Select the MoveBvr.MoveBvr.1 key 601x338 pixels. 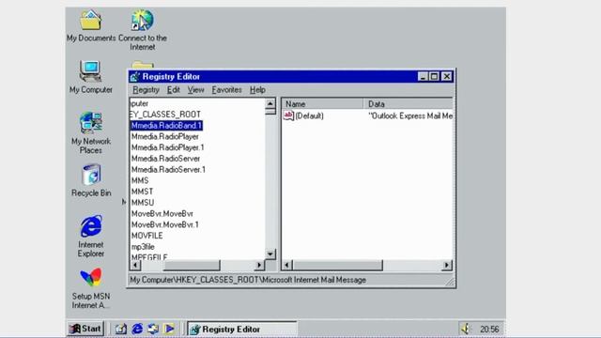point(165,224)
